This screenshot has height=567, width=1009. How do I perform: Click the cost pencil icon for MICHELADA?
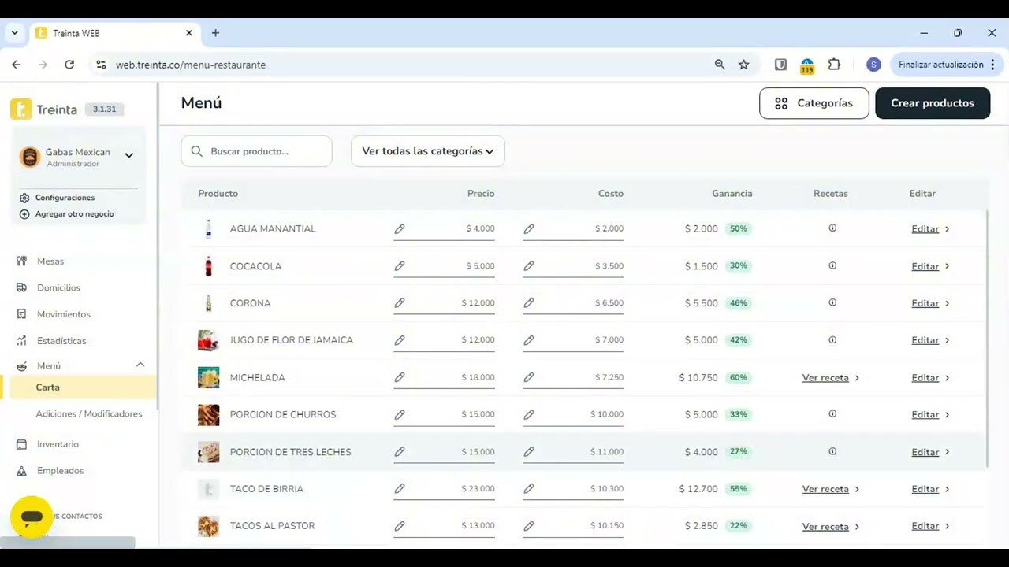tap(529, 378)
